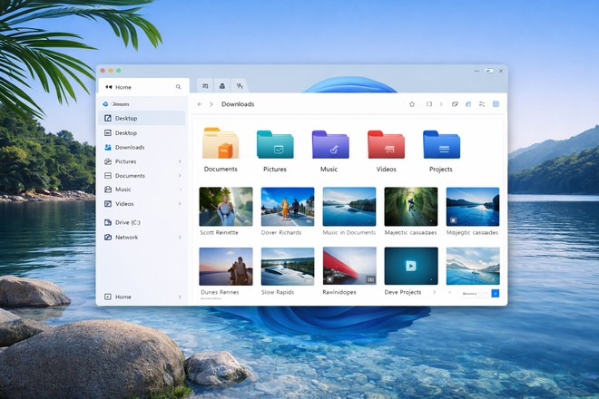Click Downloads in the address bar

pos(238,104)
